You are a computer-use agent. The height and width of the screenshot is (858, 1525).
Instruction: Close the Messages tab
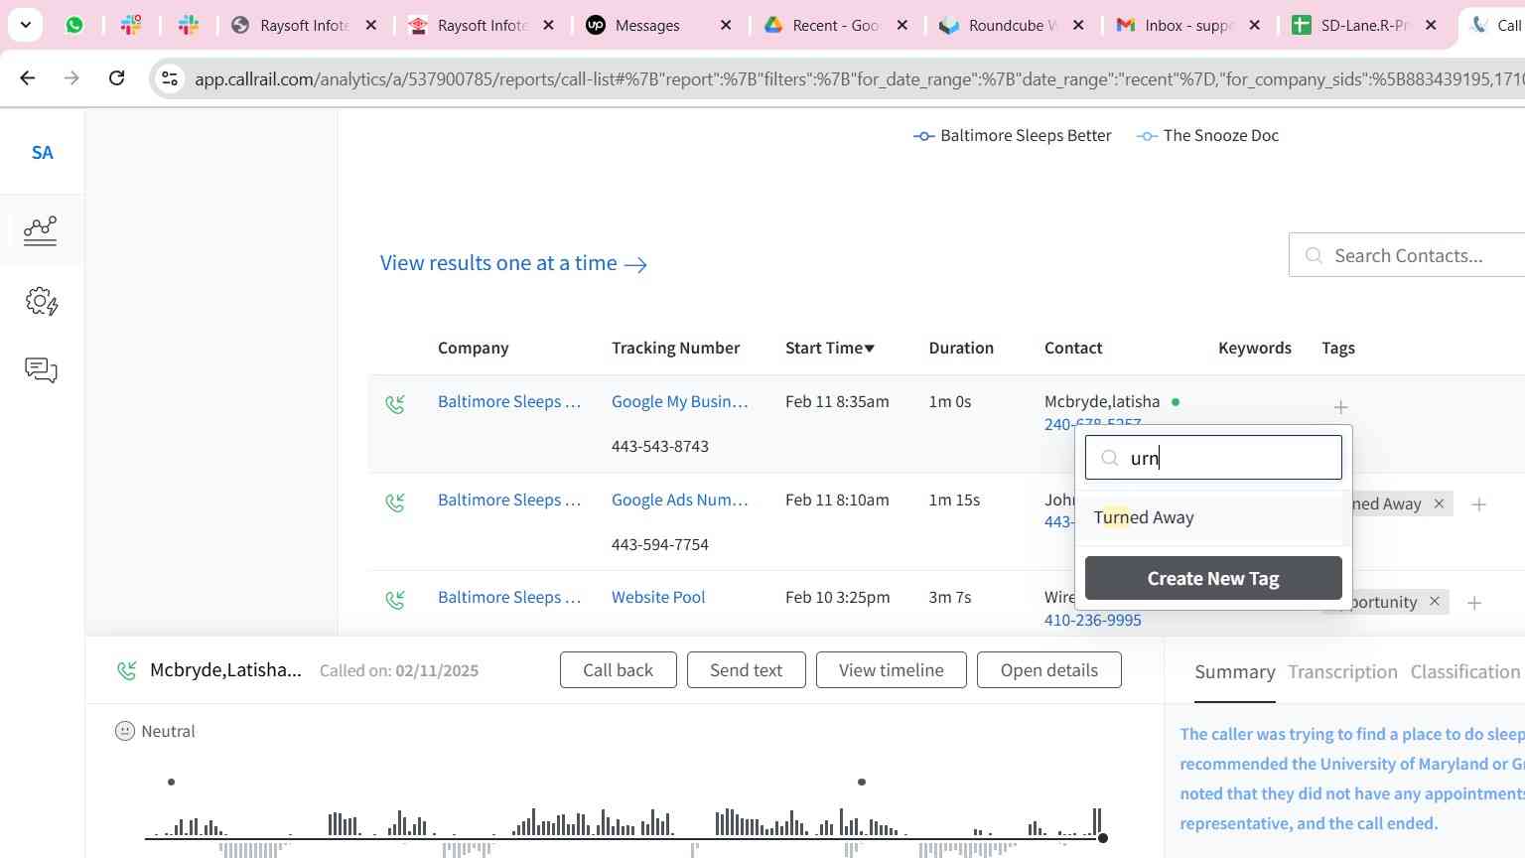click(726, 25)
